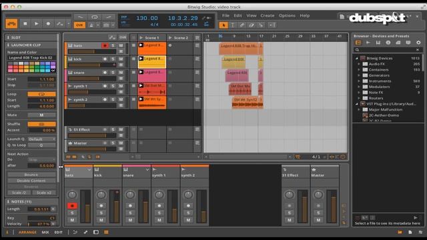Image resolution: width=427 pixels, height=240 pixels.
Task: Mute the kick track
Action: (x=121, y=59)
